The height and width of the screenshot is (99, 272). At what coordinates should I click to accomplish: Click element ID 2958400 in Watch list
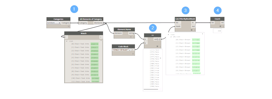[95, 51]
